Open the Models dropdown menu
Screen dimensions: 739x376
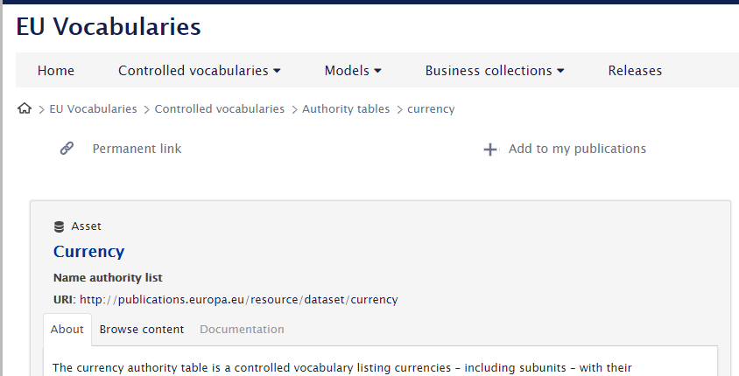pyautogui.click(x=353, y=71)
